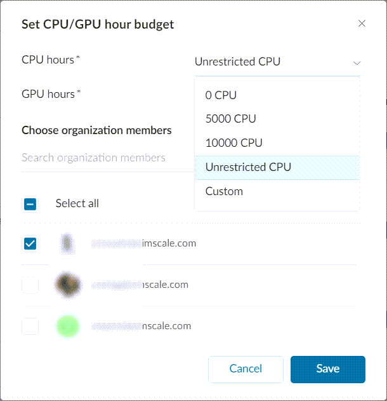The image size is (387, 401).
Task: Save the hour budget settings
Action: pyautogui.click(x=327, y=369)
